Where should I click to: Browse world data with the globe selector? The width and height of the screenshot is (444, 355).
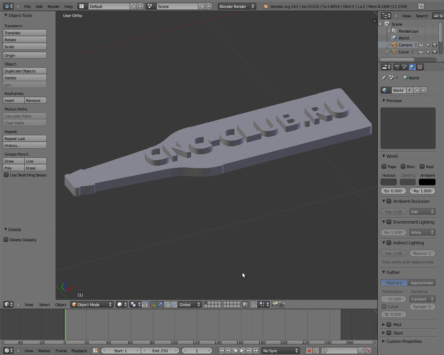tap(385, 90)
